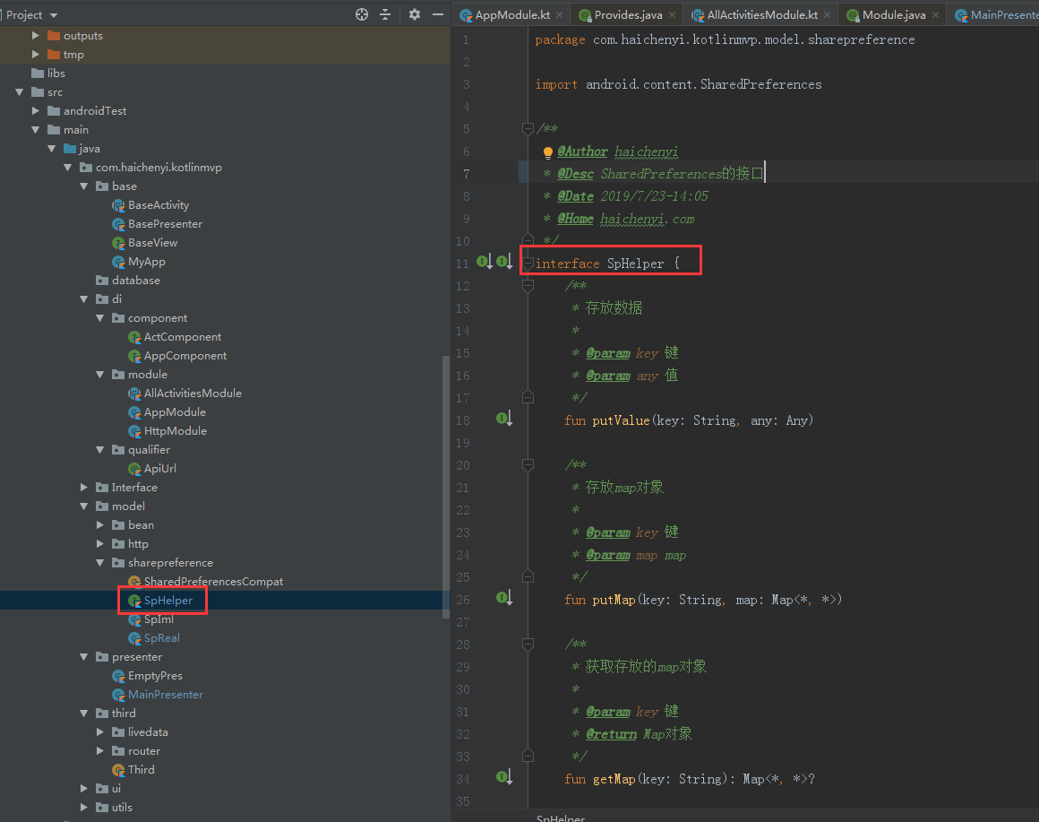Collapse the main folder

pyautogui.click(x=36, y=130)
